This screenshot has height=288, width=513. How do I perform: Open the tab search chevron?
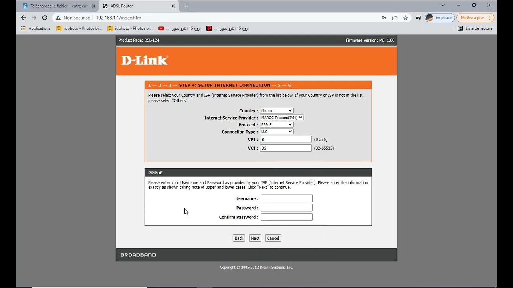[x=443, y=5]
